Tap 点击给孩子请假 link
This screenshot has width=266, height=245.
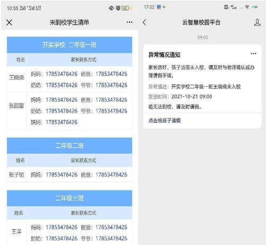pyautogui.click(x=164, y=121)
